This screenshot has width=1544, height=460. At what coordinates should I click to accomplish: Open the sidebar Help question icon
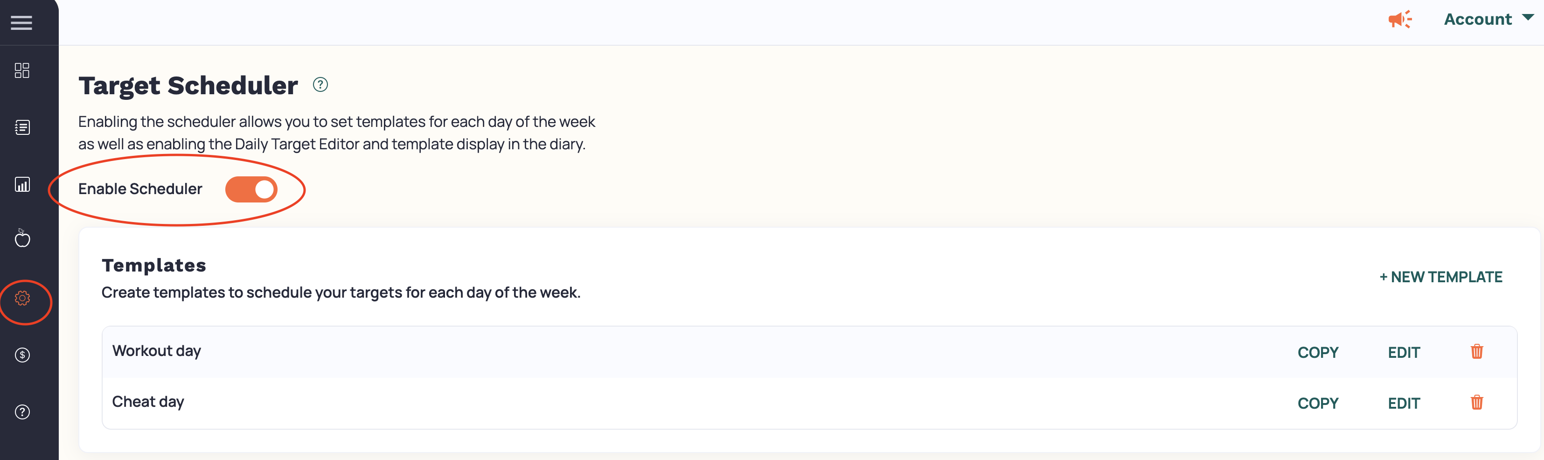click(x=22, y=412)
